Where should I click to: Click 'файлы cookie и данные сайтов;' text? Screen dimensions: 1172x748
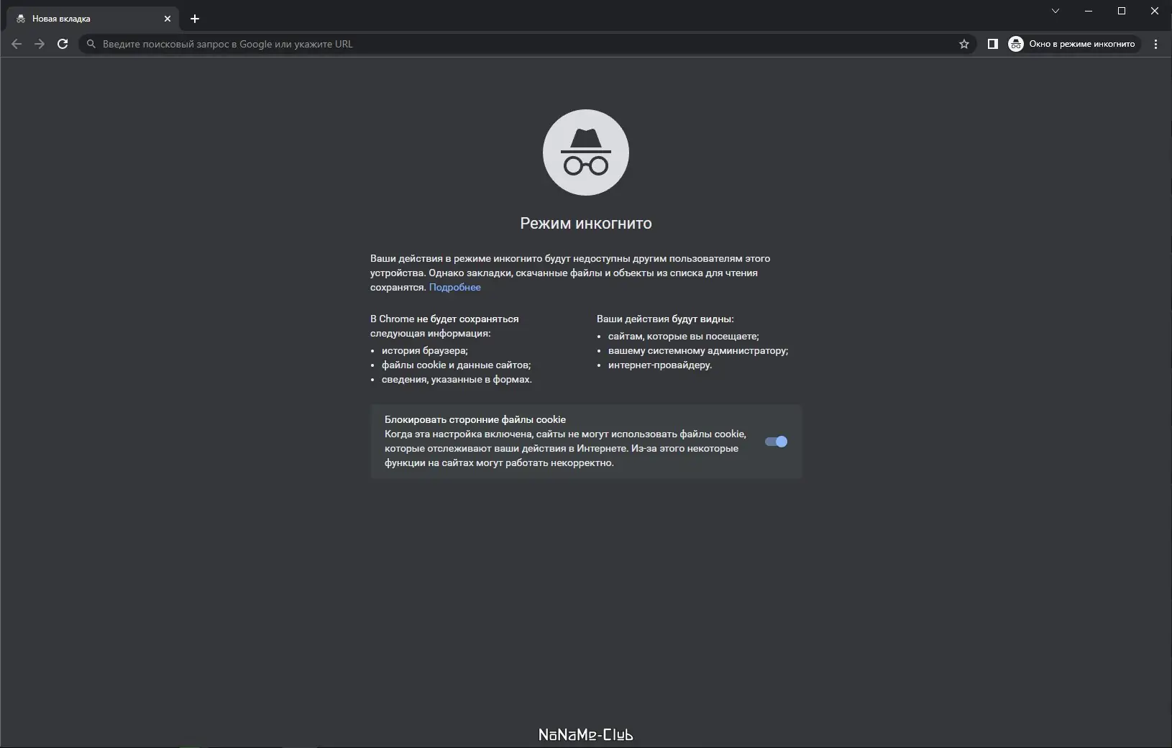(457, 365)
